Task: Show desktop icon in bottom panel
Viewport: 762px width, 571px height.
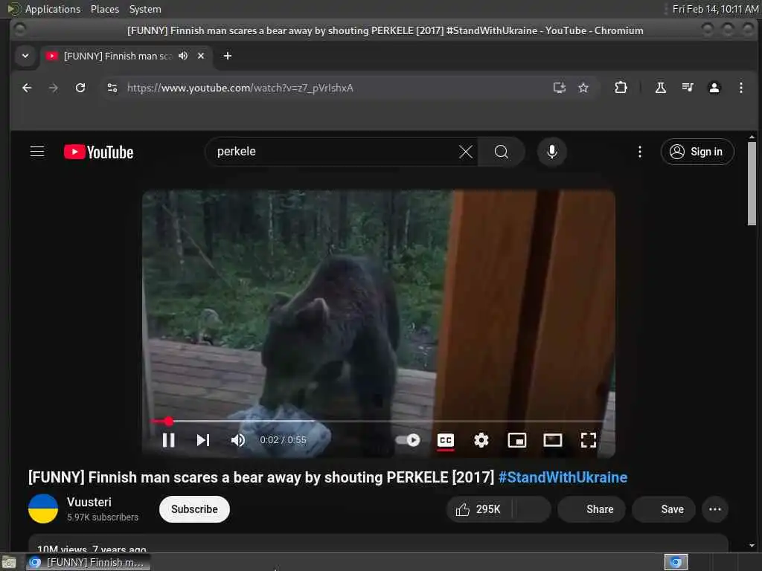Action: click(9, 563)
